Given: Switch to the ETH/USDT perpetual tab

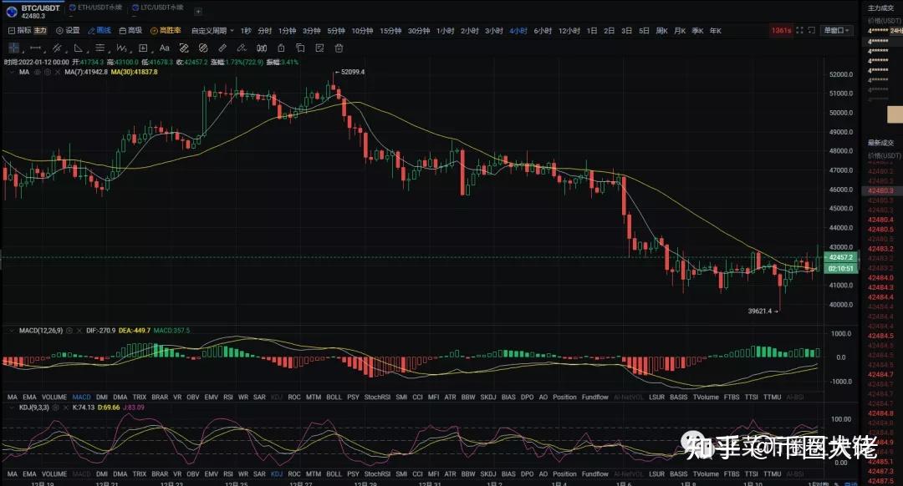Looking at the screenshot, I should [x=95, y=8].
